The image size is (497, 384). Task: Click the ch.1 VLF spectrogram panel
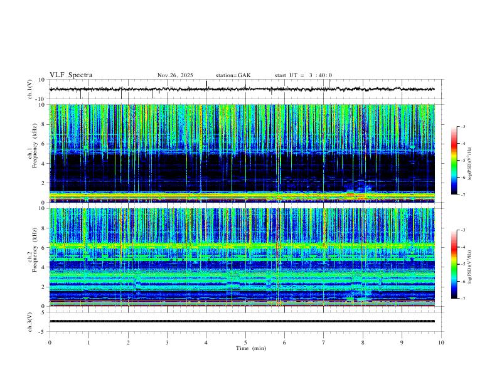pos(242,153)
